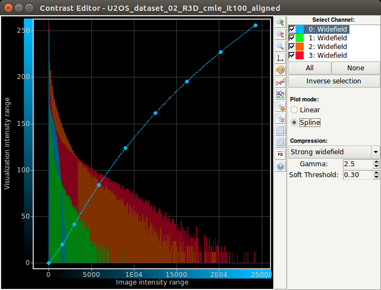Click the histogram chart icon in toolbar

pyautogui.click(x=280, y=94)
